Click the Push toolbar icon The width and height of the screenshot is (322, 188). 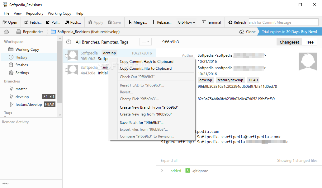67,22
